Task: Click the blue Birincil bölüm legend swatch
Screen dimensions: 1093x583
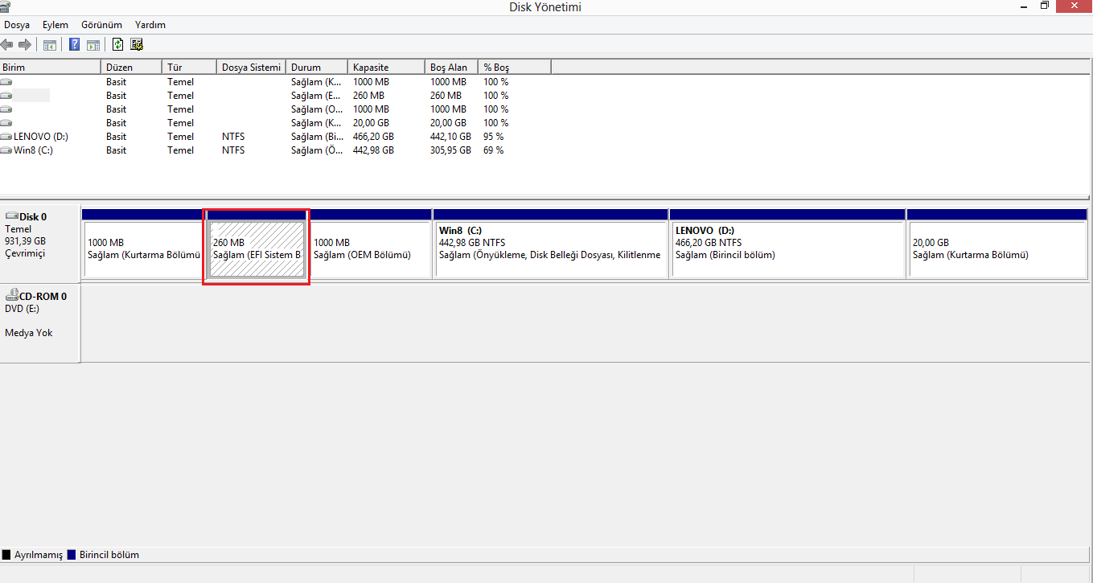Action: tap(72, 555)
